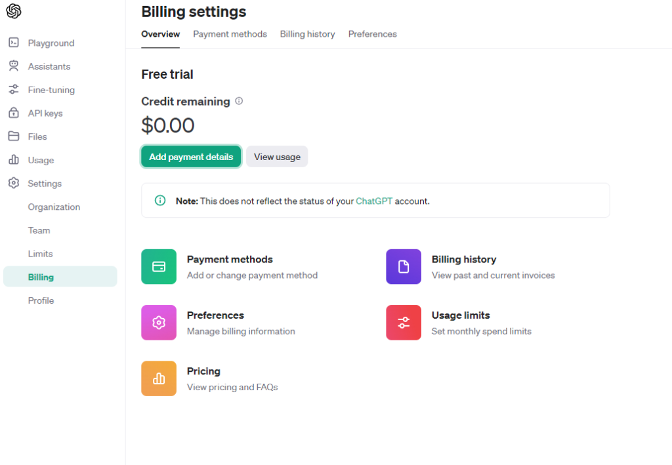Screen dimensions: 672x465
Task: Click the API keys lock icon
Action: (14, 113)
